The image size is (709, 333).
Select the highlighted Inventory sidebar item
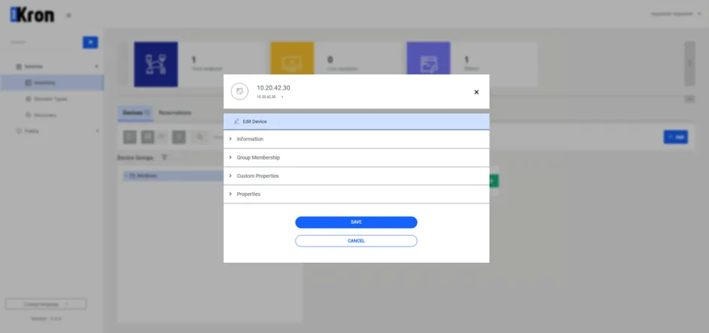pos(52,83)
